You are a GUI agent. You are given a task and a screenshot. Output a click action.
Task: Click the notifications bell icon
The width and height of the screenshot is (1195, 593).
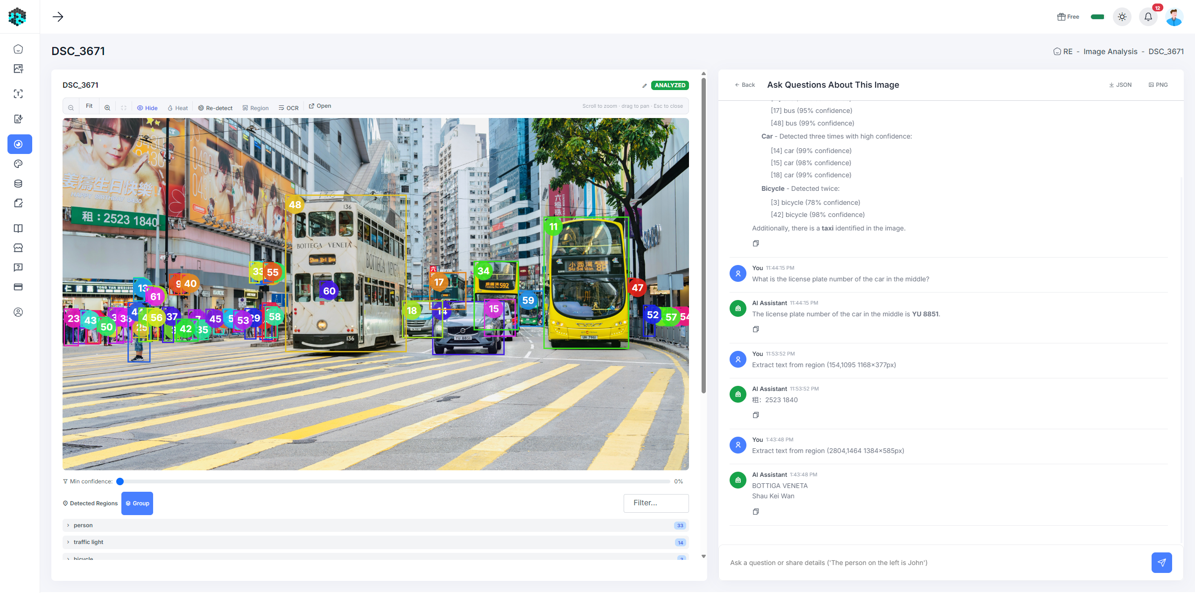pos(1148,17)
